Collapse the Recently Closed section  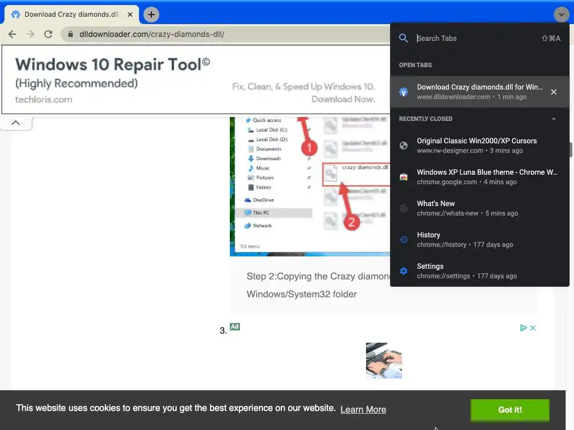tap(553, 119)
